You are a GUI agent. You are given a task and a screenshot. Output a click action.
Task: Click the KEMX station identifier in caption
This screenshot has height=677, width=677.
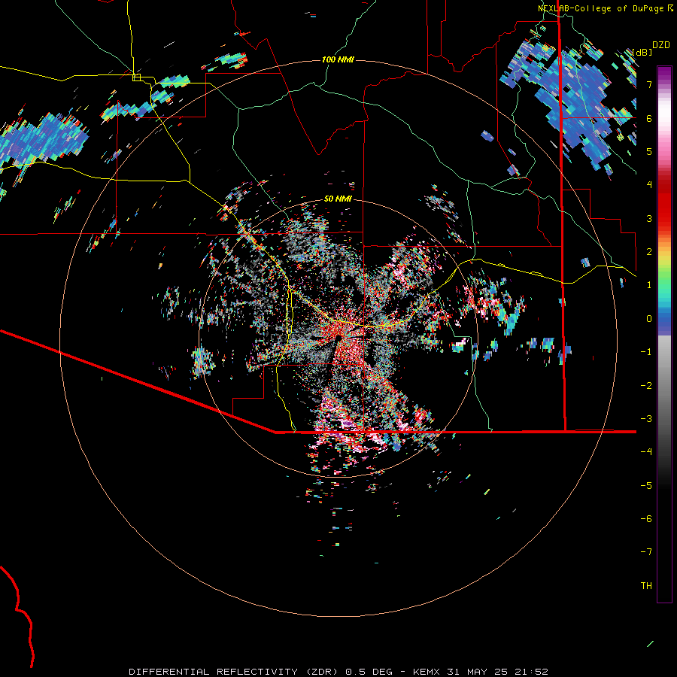(427, 672)
